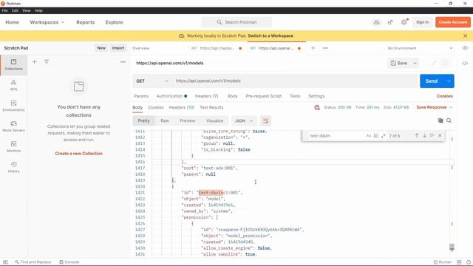Select the Visualize response view

[x=215, y=120]
